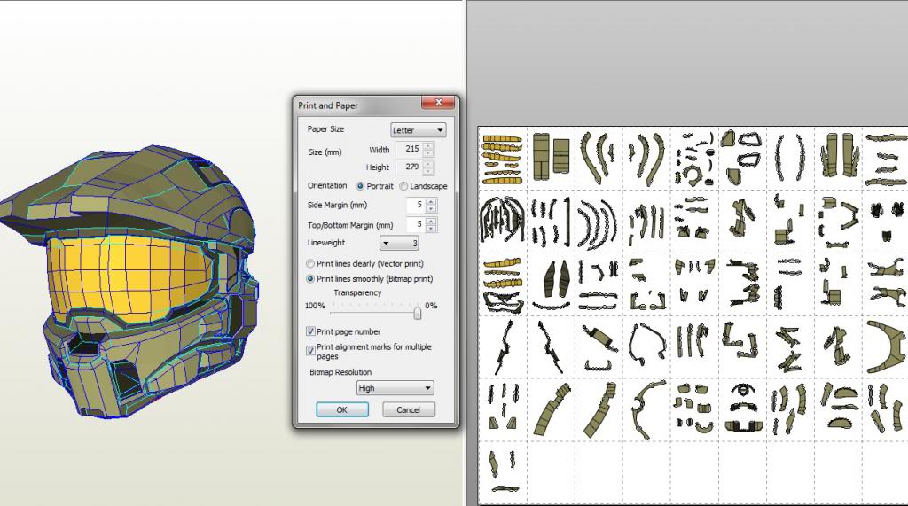Close the Print and Paper dialog

(438, 103)
